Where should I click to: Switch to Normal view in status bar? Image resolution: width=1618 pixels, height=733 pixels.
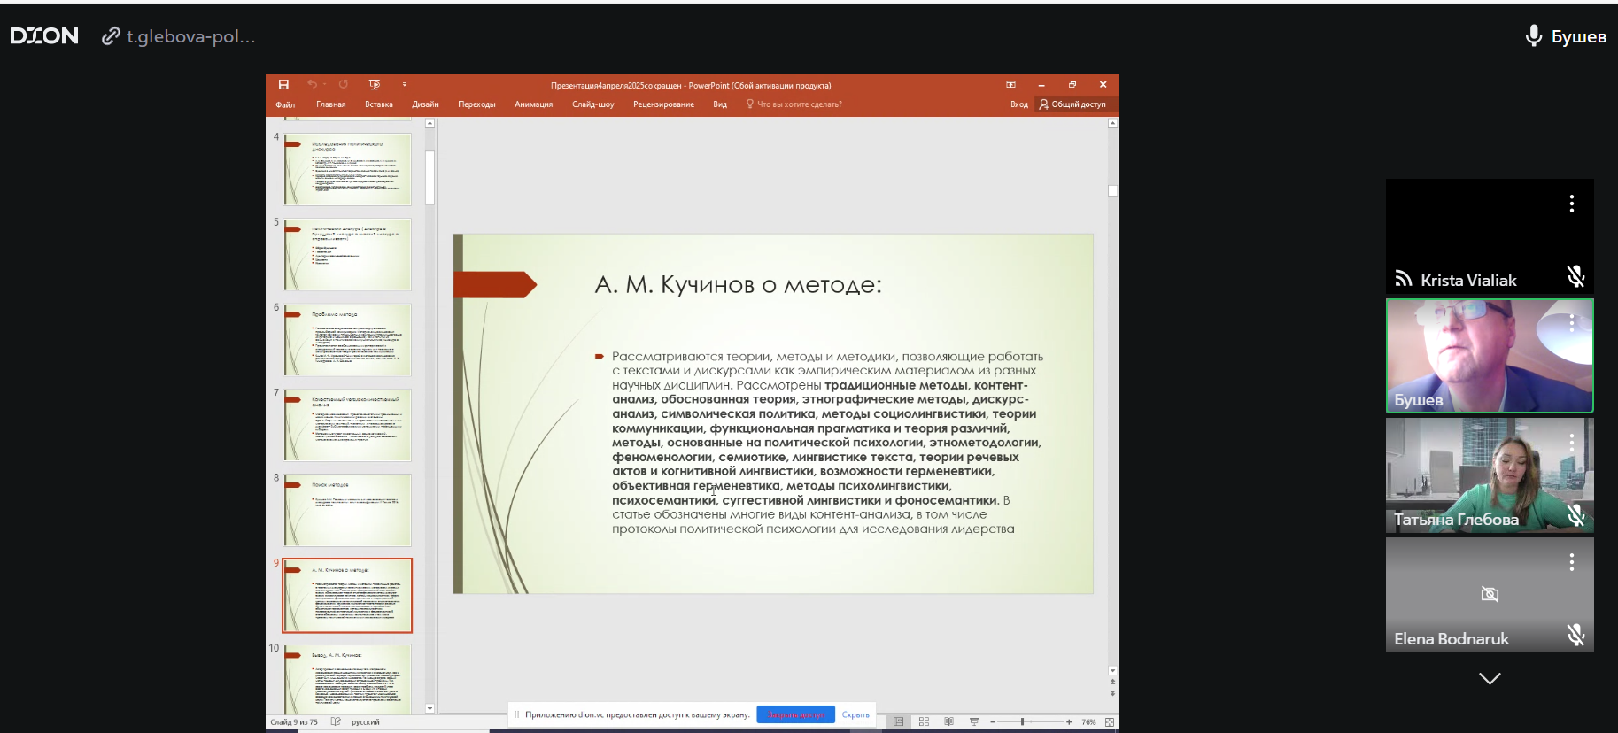click(899, 722)
